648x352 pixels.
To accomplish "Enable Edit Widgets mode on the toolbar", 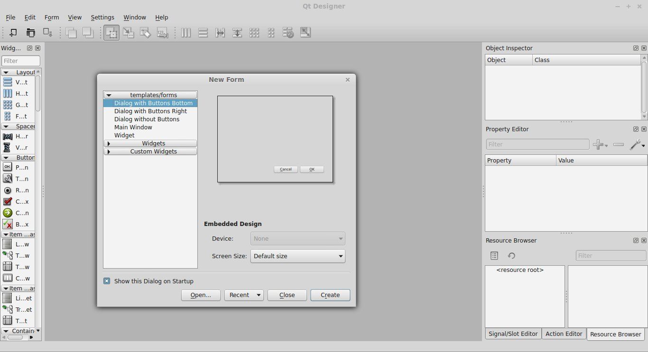I will (x=111, y=33).
